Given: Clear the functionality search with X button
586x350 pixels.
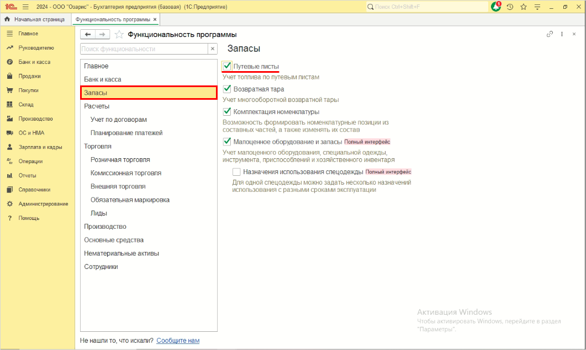Looking at the screenshot, I should click(212, 49).
